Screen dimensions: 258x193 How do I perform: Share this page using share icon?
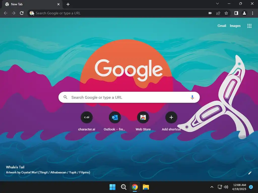(x=218, y=13)
